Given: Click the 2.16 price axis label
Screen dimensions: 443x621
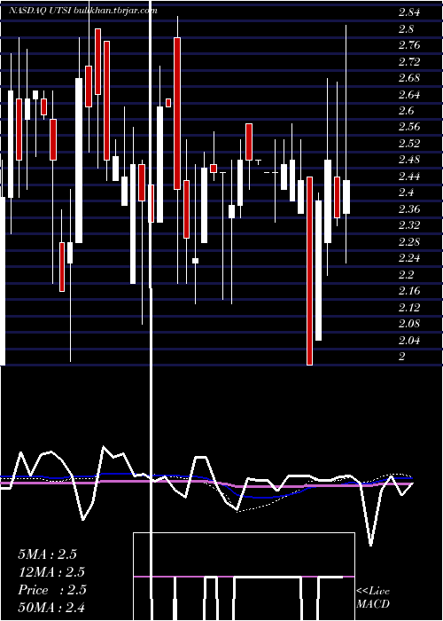Looking at the screenshot, I should (409, 291).
